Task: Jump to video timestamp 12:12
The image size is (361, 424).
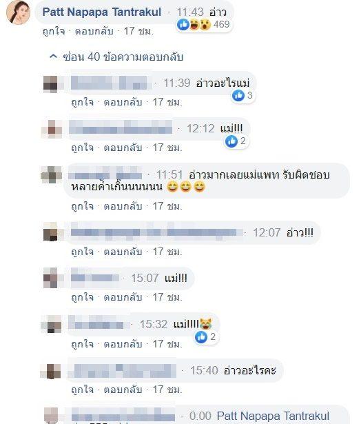Action: pyautogui.click(x=200, y=128)
